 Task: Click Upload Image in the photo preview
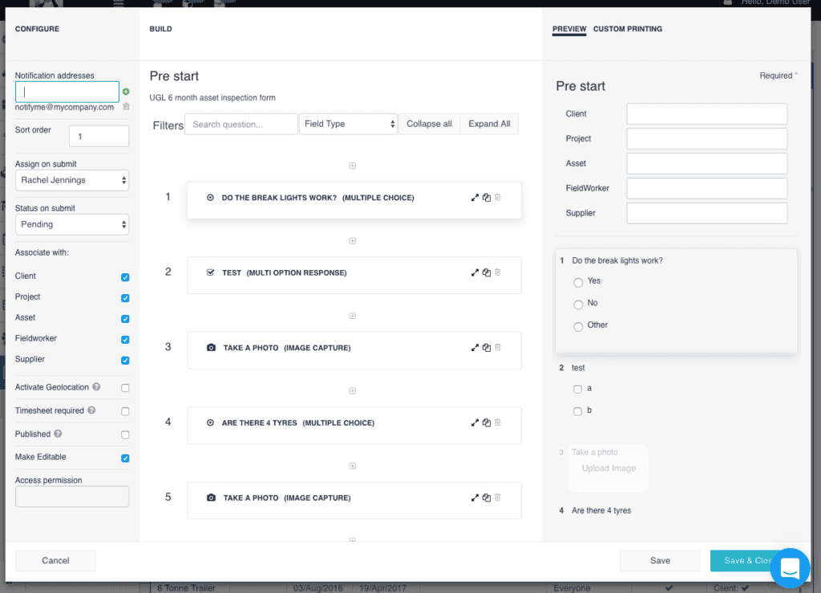tap(608, 468)
